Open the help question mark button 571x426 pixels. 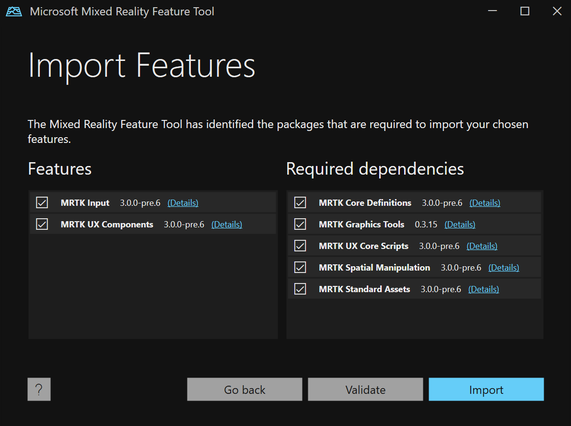39,389
